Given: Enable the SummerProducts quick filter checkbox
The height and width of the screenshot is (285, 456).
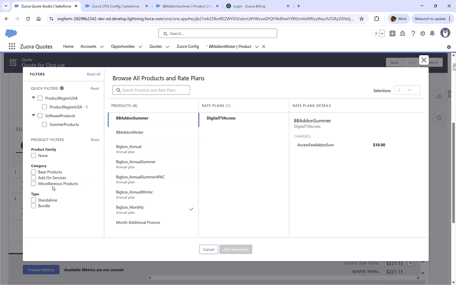Looking at the screenshot, I should click(44, 124).
